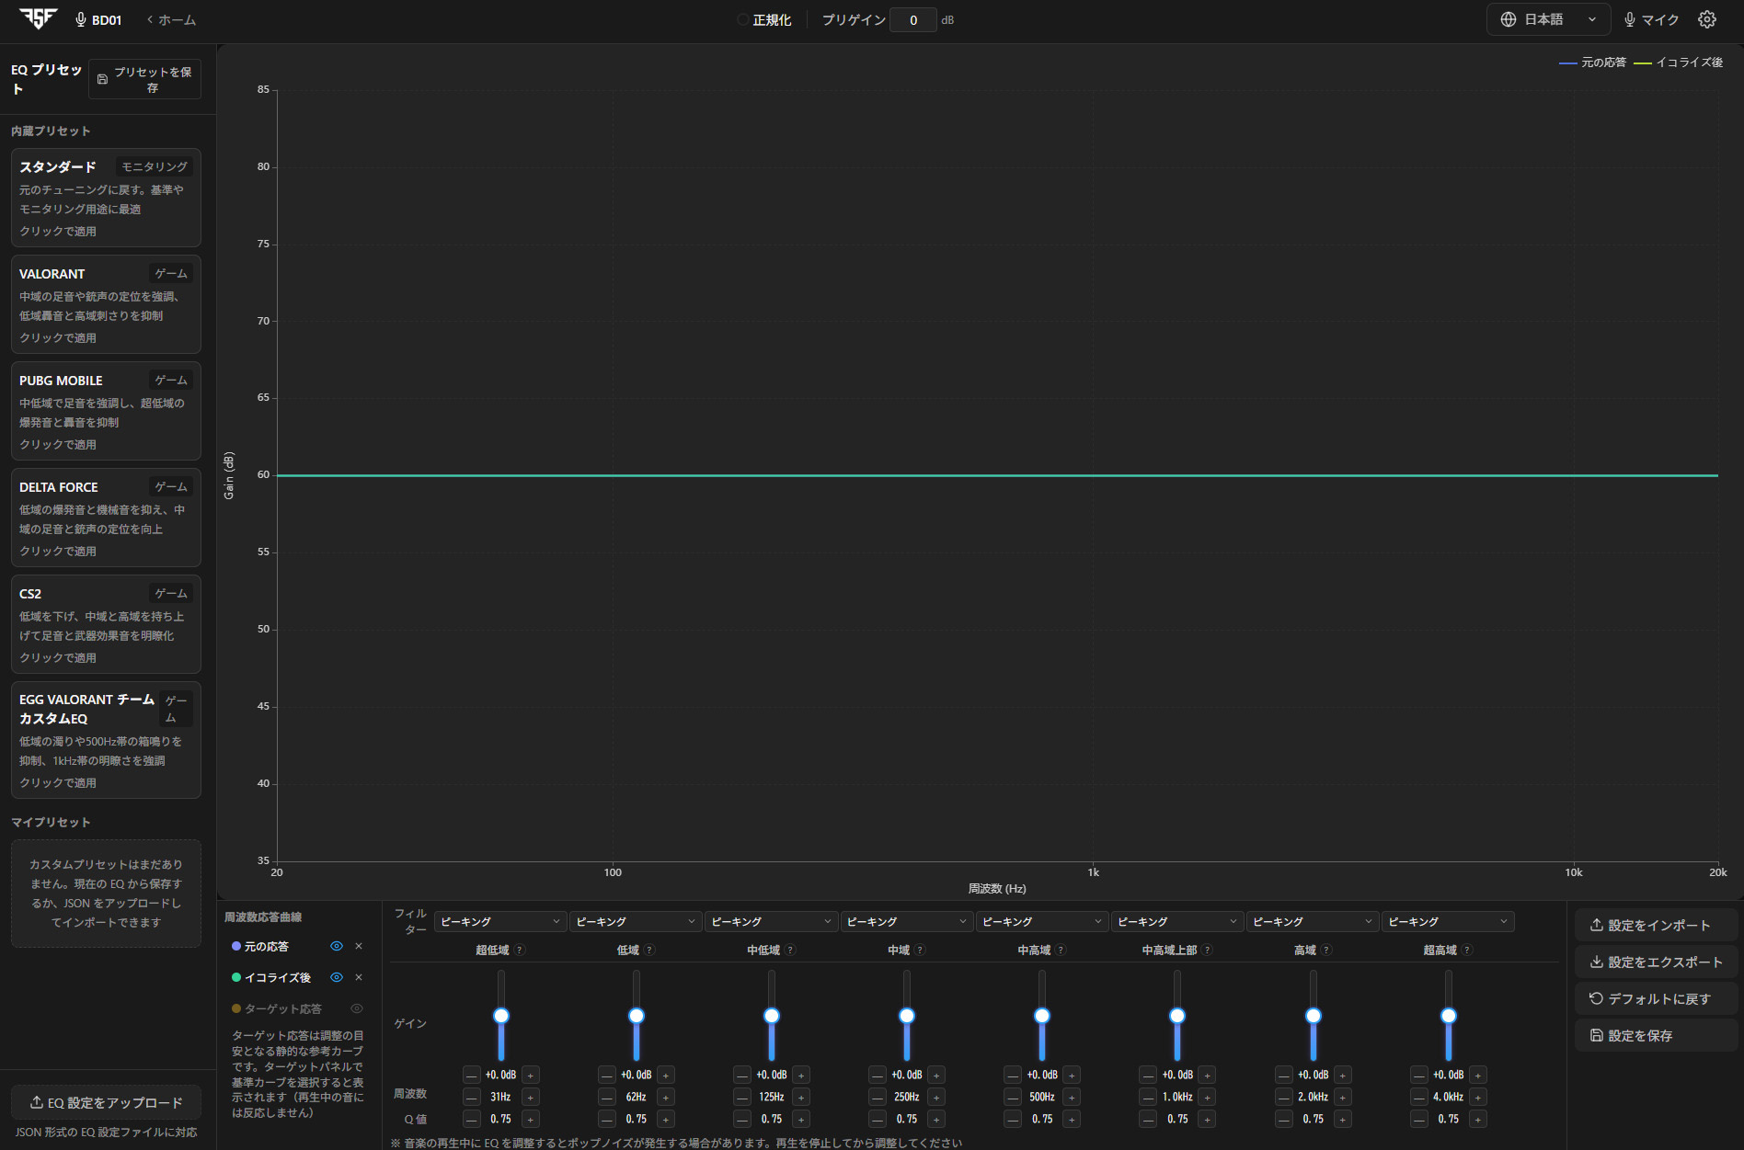Screen dimensions: 1744x1150
Task: Click デフォルトに戻す button
Action: coord(1656,998)
